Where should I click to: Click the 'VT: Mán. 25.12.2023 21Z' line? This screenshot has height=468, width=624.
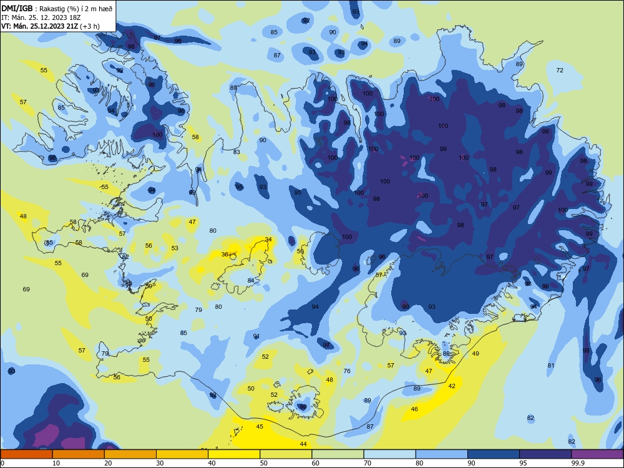[51, 26]
